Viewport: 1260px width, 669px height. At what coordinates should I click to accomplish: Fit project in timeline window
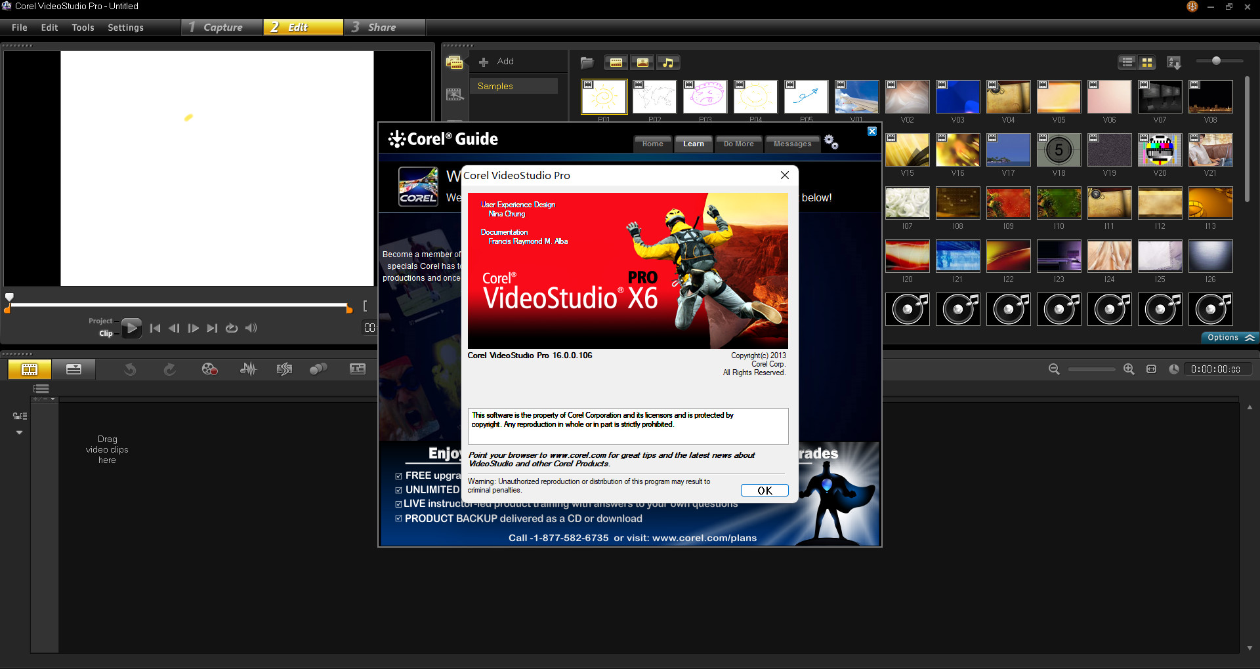(1151, 369)
